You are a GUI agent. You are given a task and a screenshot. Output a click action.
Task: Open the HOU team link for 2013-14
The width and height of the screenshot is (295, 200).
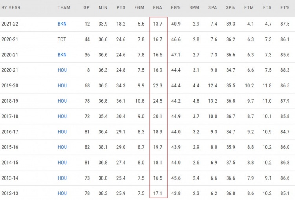[62, 178]
